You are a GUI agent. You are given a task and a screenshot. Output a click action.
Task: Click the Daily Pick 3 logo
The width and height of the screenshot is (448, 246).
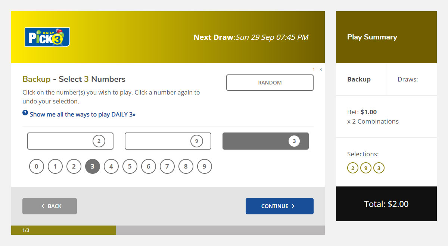coord(47,37)
